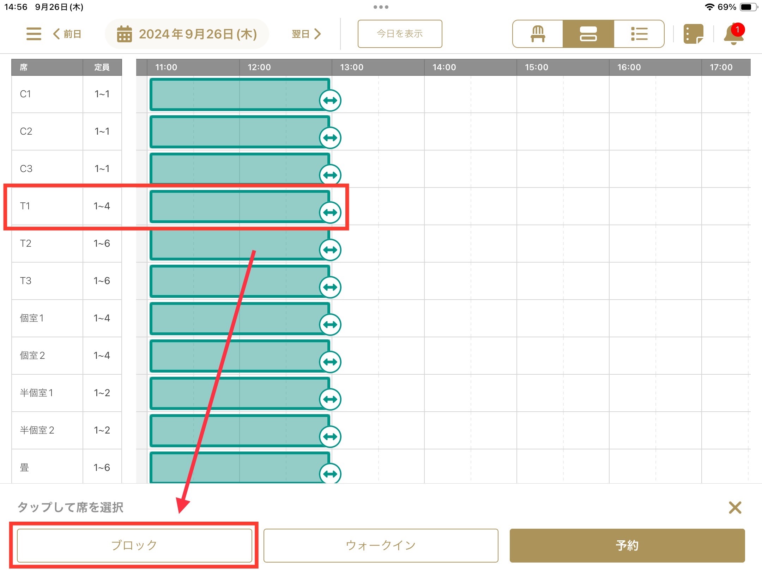762x571 pixels.
Task: Go to previous day (前日)
Action: click(x=67, y=34)
